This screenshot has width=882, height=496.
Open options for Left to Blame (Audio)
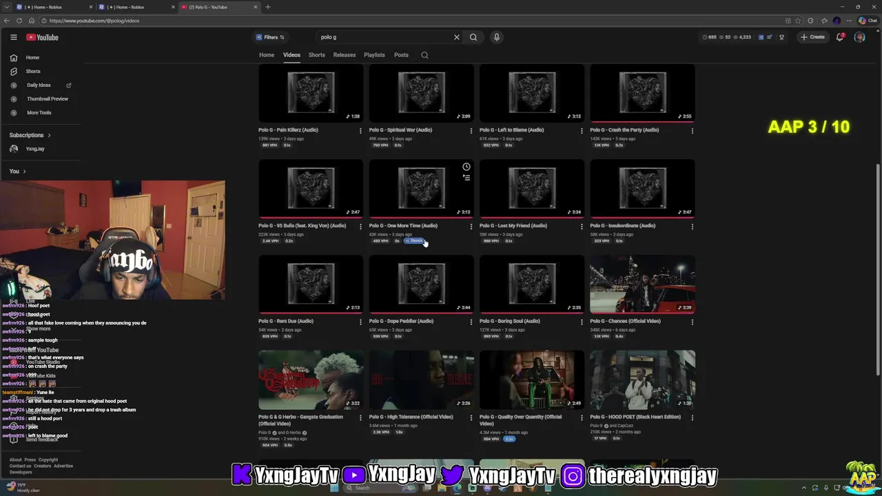pyautogui.click(x=582, y=130)
